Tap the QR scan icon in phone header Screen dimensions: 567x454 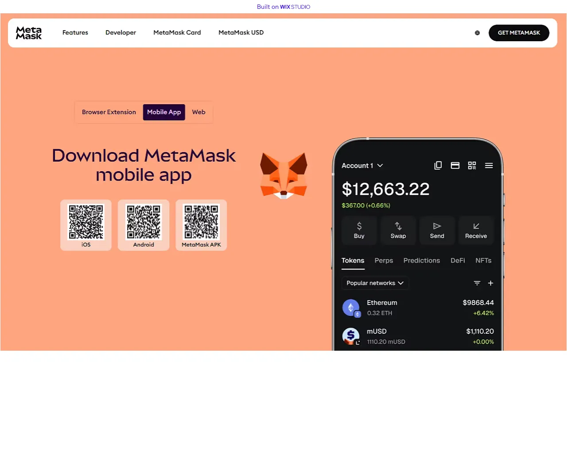[472, 165]
